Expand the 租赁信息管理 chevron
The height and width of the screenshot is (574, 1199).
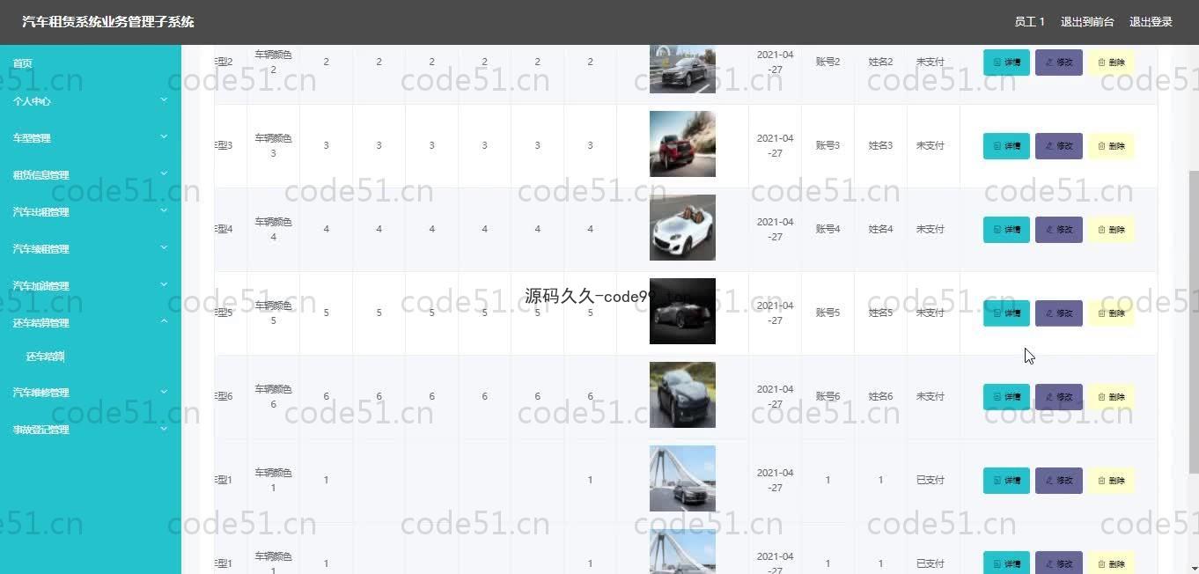(x=164, y=174)
